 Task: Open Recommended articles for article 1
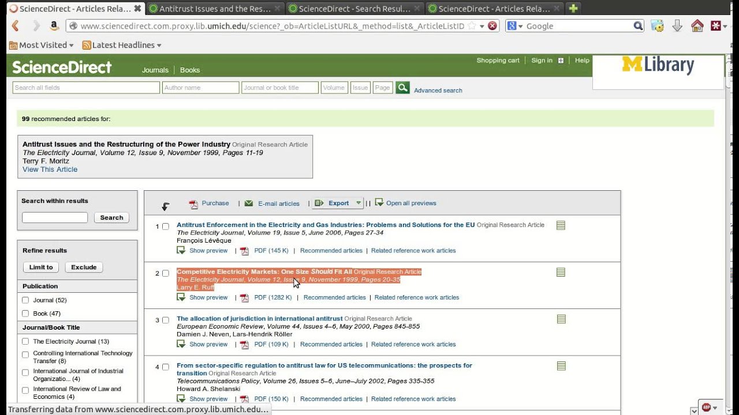click(331, 251)
